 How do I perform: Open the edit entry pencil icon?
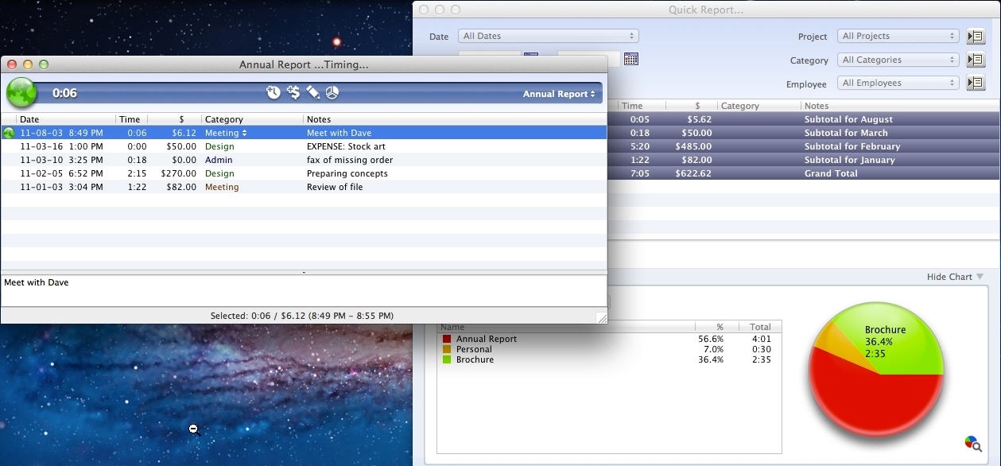[x=312, y=92]
